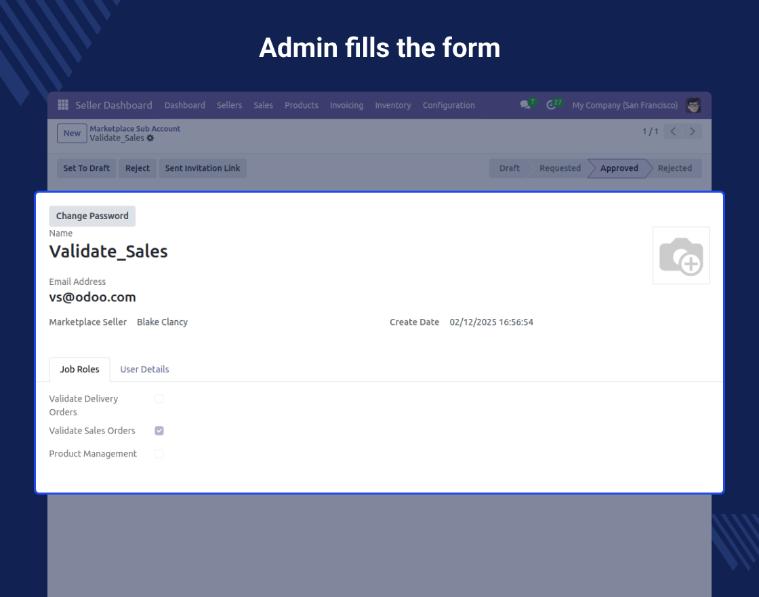Click the Seller Dashboard app title
Screen dimensions: 759x597
coord(114,105)
